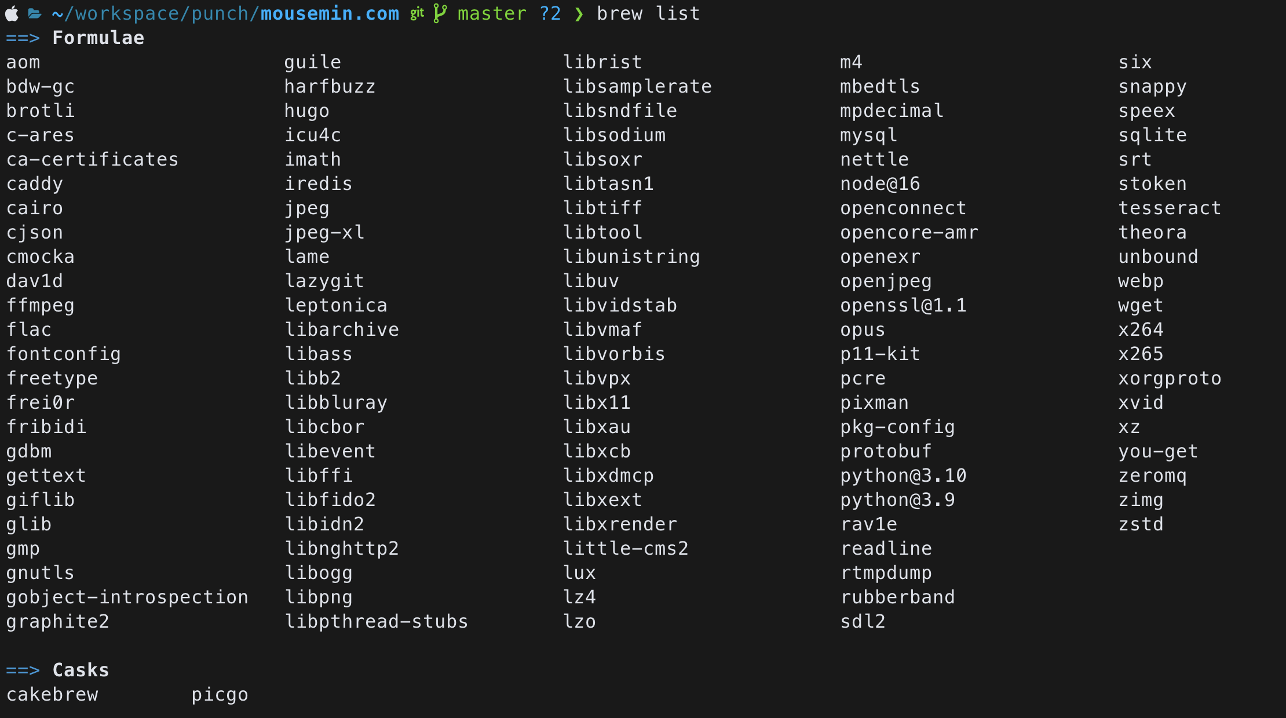Select the libpthread-stubs entry
1286x718 pixels.
tap(377, 622)
